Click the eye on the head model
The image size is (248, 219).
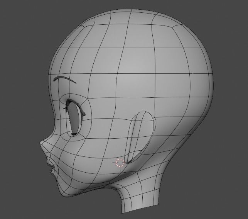pos(74,117)
